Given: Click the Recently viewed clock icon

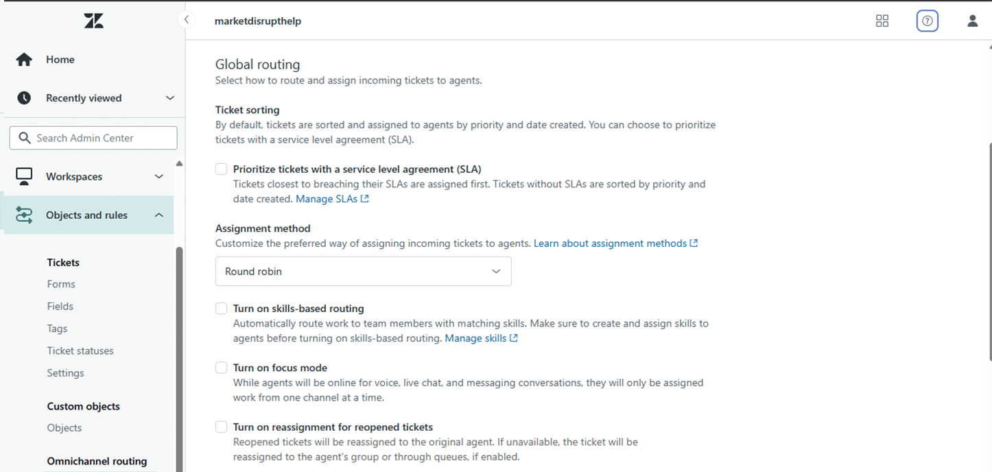Looking at the screenshot, I should click(24, 98).
